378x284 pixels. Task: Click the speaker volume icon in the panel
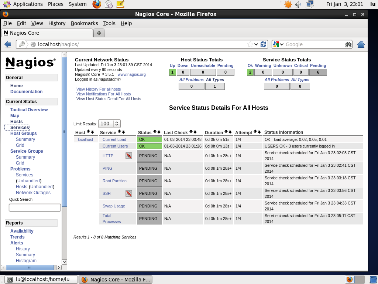[x=298, y=4]
